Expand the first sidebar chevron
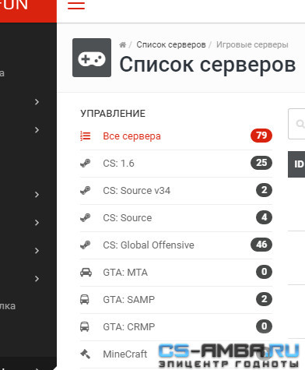Image resolution: width=305 pixels, height=370 pixels. click(37, 102)
